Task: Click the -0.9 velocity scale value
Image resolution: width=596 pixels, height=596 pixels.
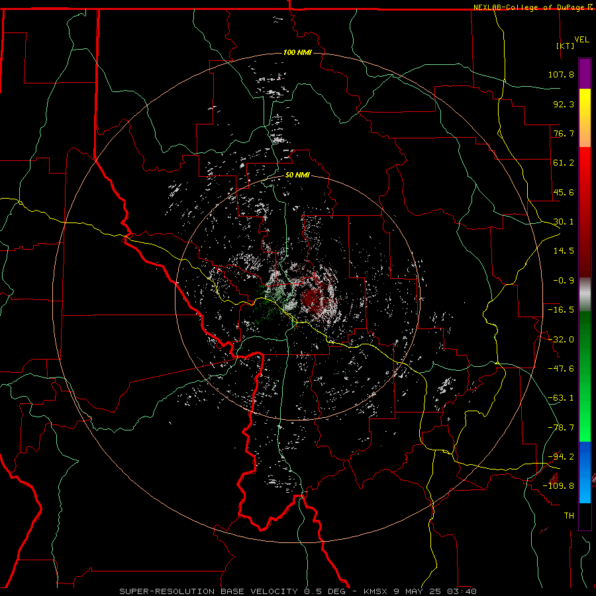Action: tap(564, 281)
